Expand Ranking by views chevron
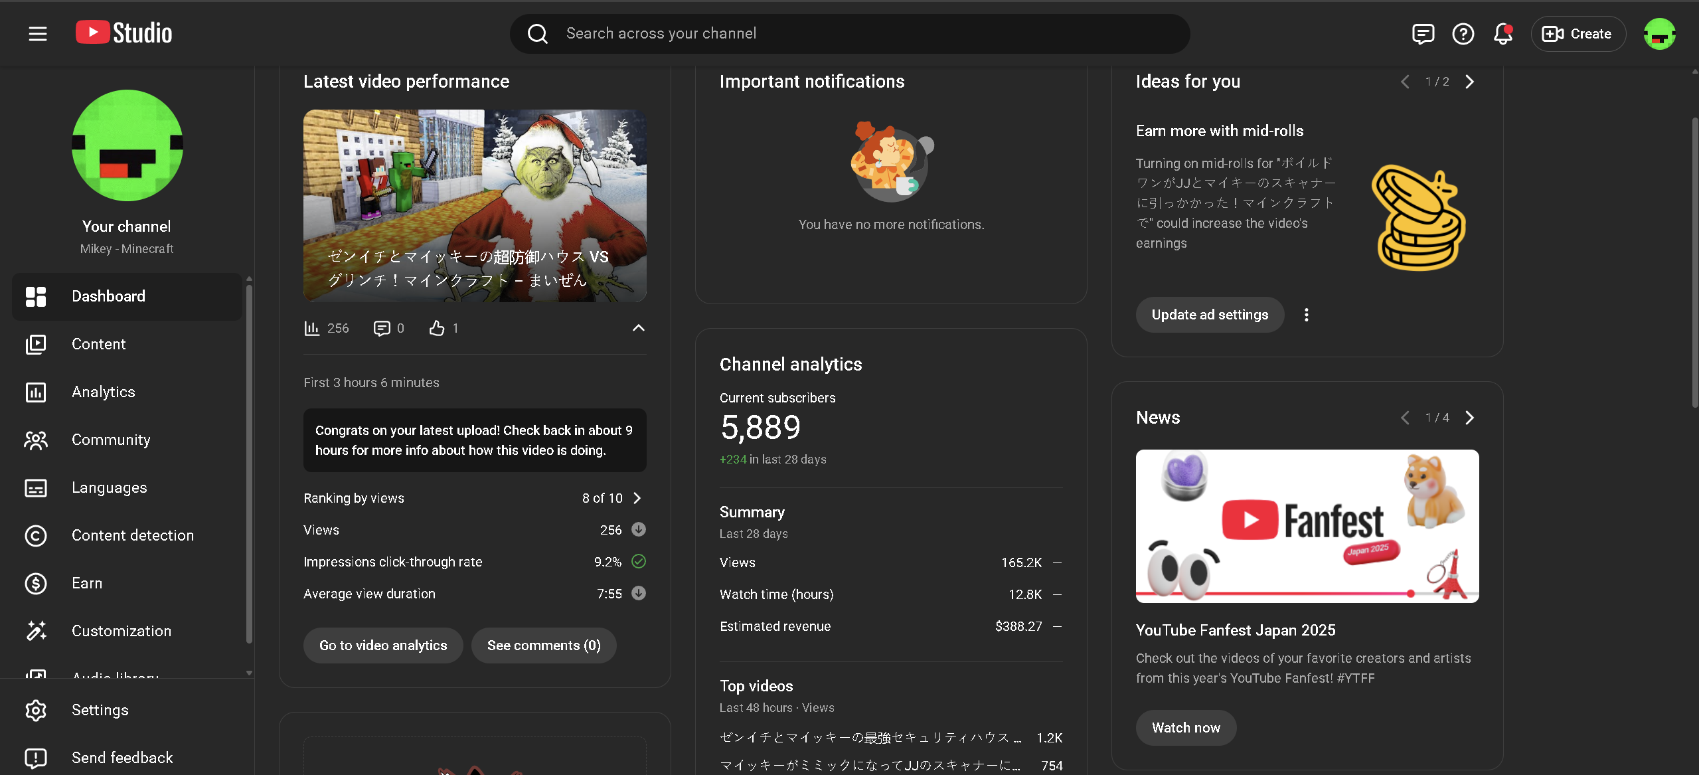The width and height of the screenshot is (1699, 775). coord(637,498)
